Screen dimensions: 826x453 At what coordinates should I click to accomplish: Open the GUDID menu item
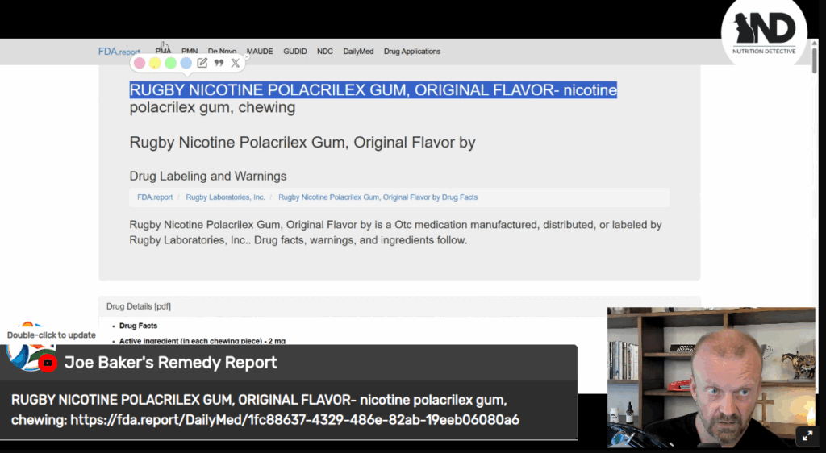pos(295,52)
